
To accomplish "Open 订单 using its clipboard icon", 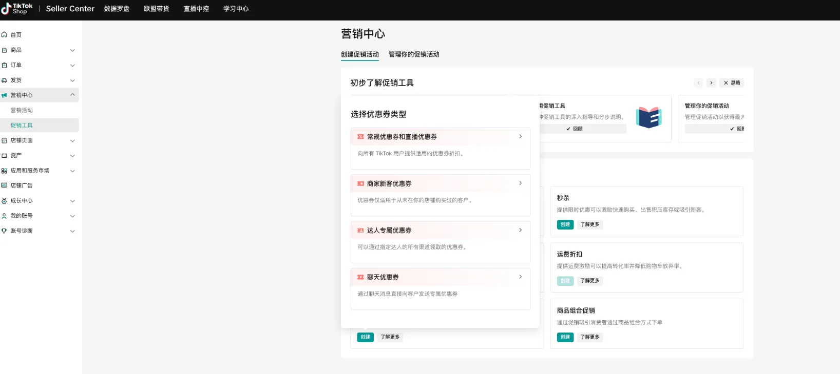I will 4,65.
